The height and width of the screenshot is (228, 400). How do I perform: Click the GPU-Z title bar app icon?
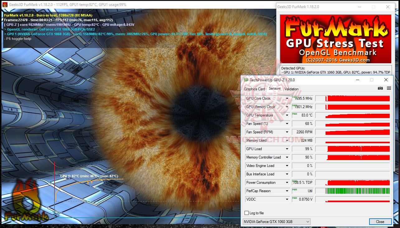[246, 80]
